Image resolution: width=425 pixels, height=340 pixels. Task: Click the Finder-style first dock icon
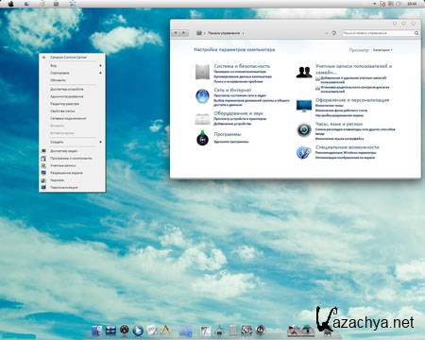click(x=97, y=331)
